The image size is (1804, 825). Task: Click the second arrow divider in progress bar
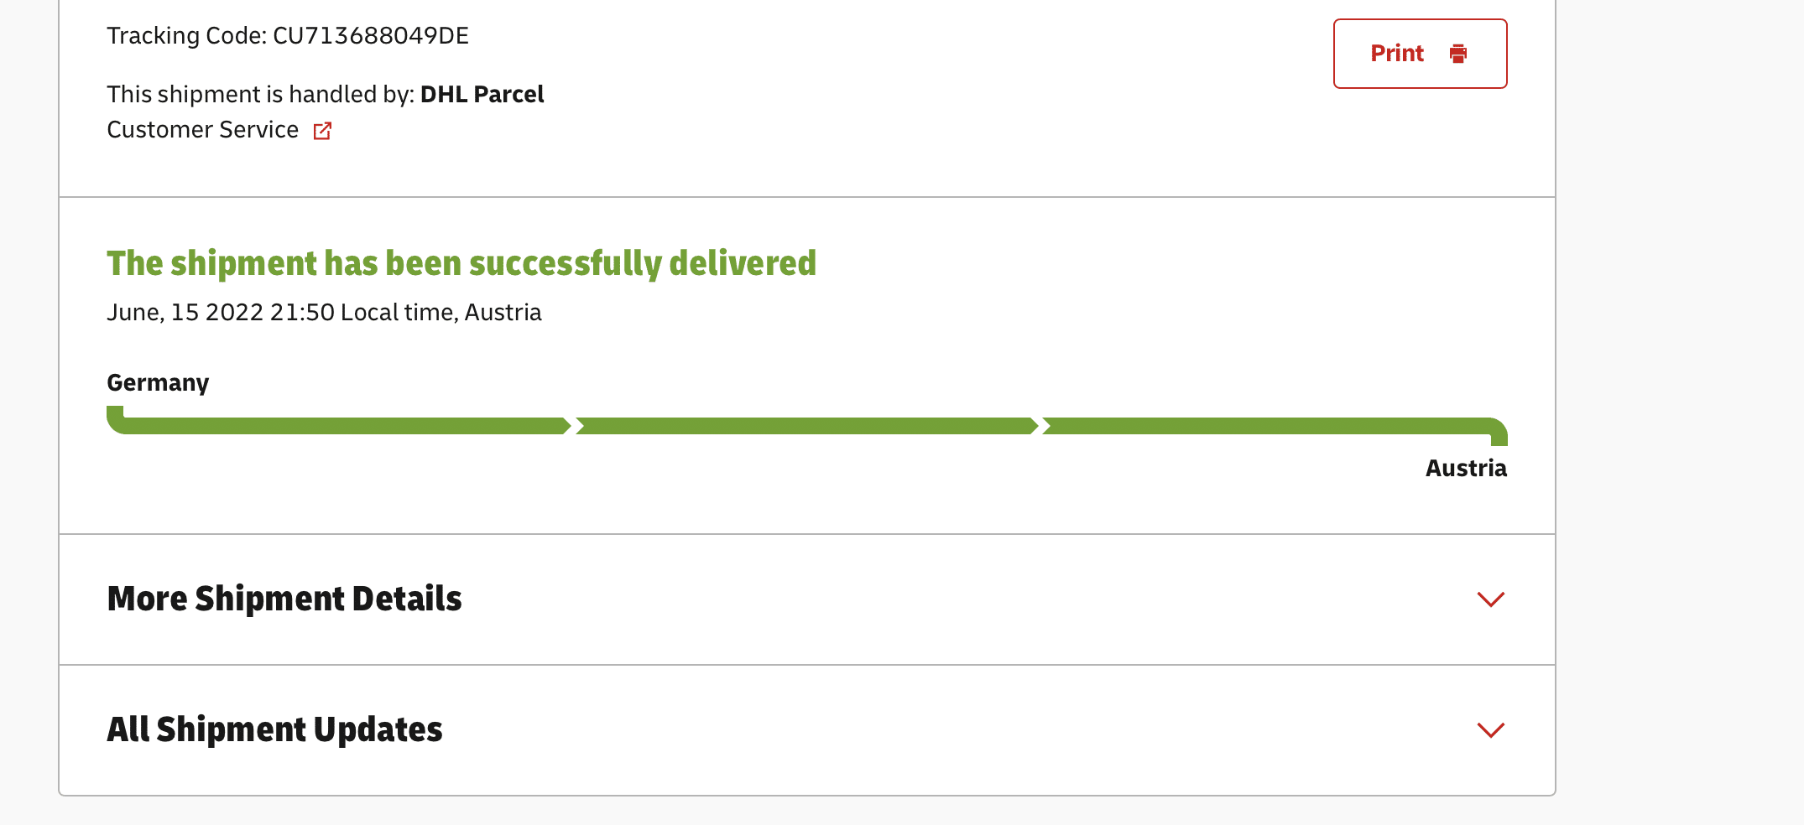tap(1040, 426)
